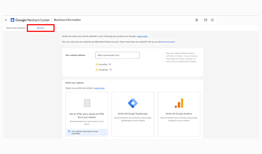The width and height of the screenshot is (262, 154).
Task: Go back using the arrow icon
Action: click(6, 20)
